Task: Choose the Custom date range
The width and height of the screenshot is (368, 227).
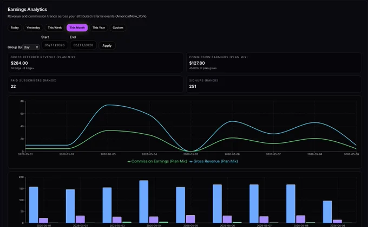Action: coord(118,27)
